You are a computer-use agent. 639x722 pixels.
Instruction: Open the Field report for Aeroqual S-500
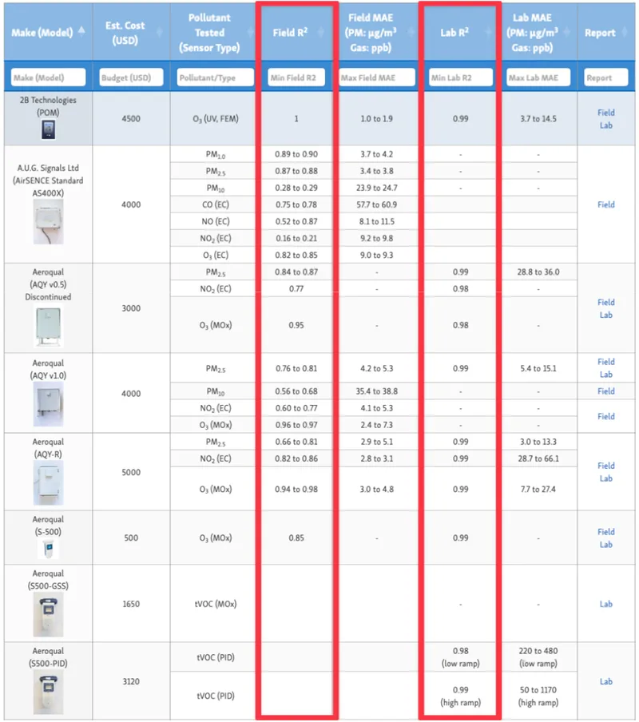(x=605, y=531)
